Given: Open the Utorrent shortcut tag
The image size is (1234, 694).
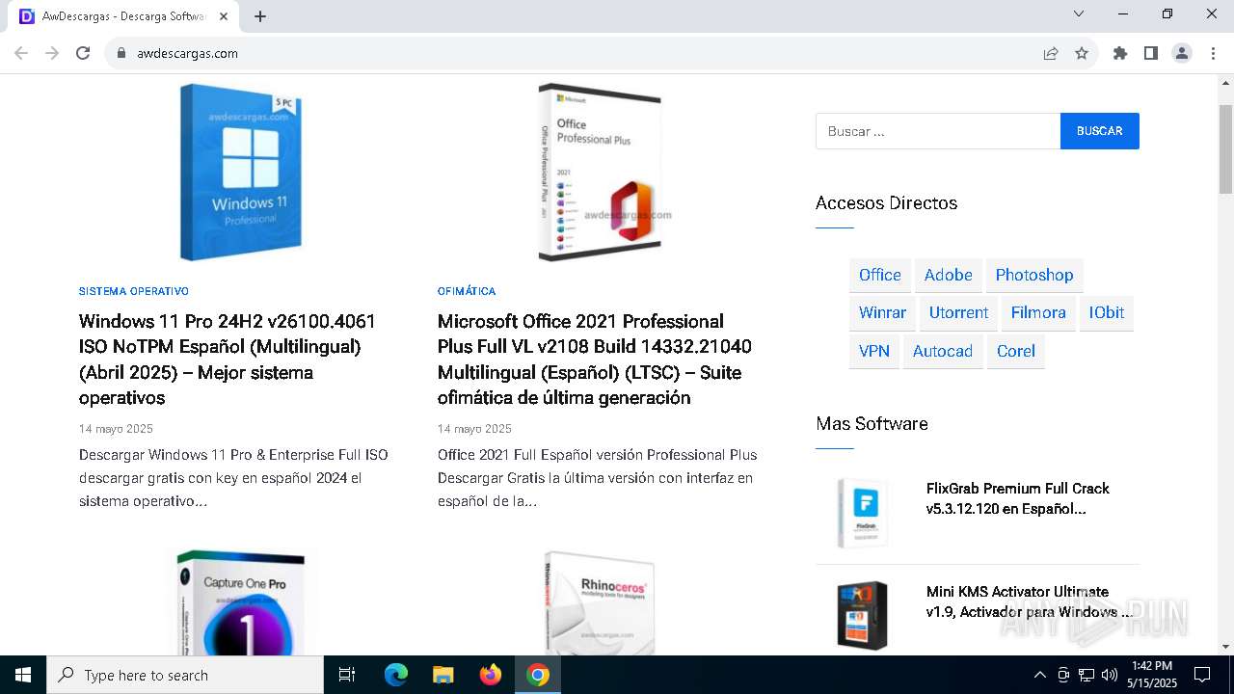Looking at the screenshot, I should pyautogui.click(x=958, y=312).
